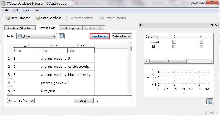
Task: Click the UTF-8 encoding status label
Action: [x=209, y=112]
